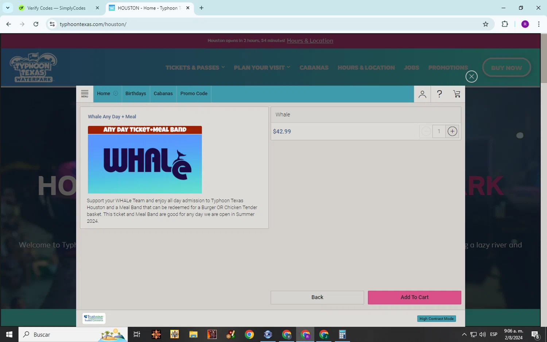Click the Back button
This screenshot has width=547, height=342.
pyautogui.click(x=317, y=298)
